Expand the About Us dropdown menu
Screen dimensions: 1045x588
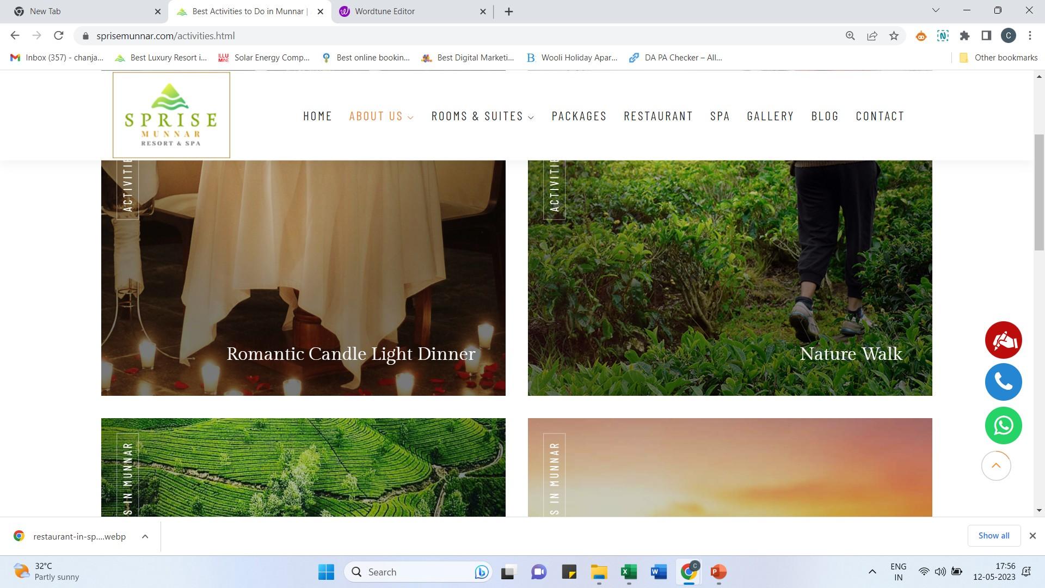[381, 116]
